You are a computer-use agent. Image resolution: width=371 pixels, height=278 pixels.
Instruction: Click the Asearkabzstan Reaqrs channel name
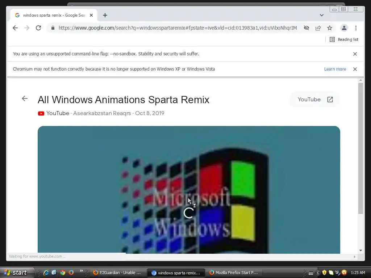102,113
